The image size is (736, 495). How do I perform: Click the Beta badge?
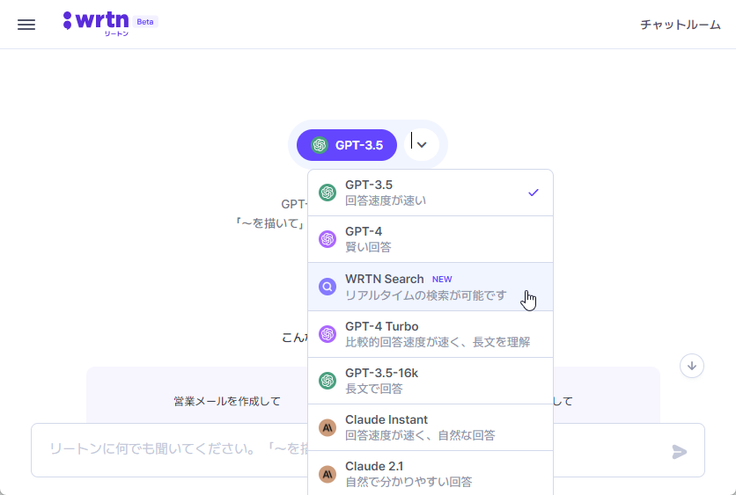145,22
